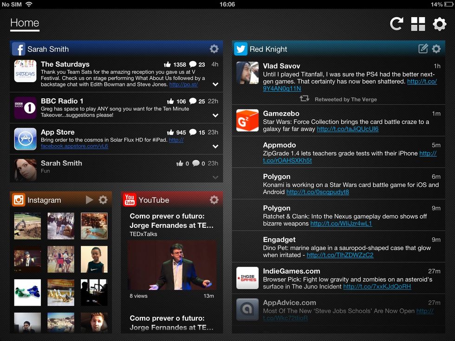Viewport: 455px width, 341px height.
Task: Open the Gamezebo avatar icon
Action: pyautogui.click(x=247, y=120)
